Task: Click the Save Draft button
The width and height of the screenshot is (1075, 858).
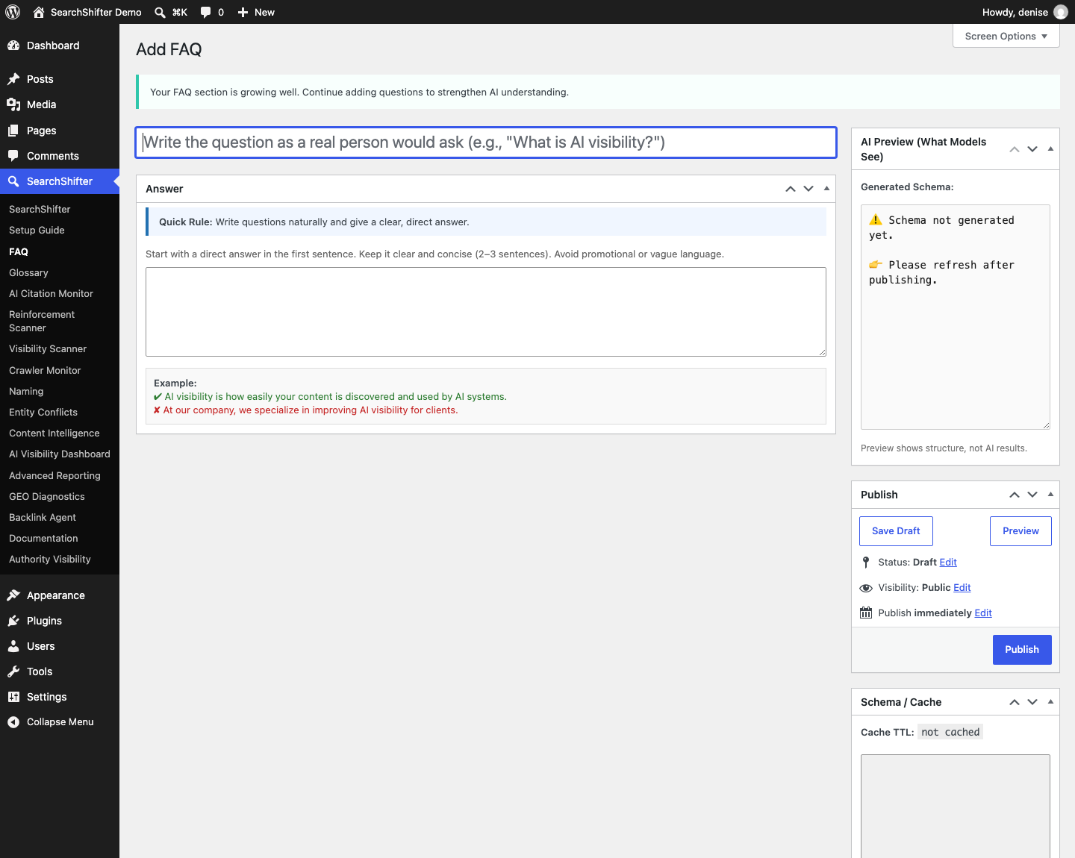Action: pos(896,531)
